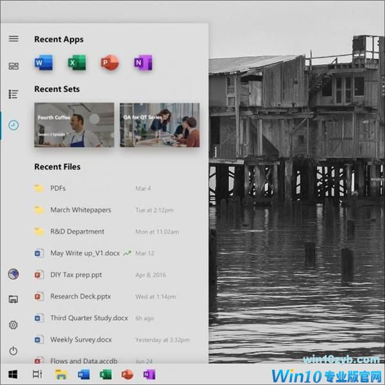Switch to the tiles view in sidebar

pos(13,66)
